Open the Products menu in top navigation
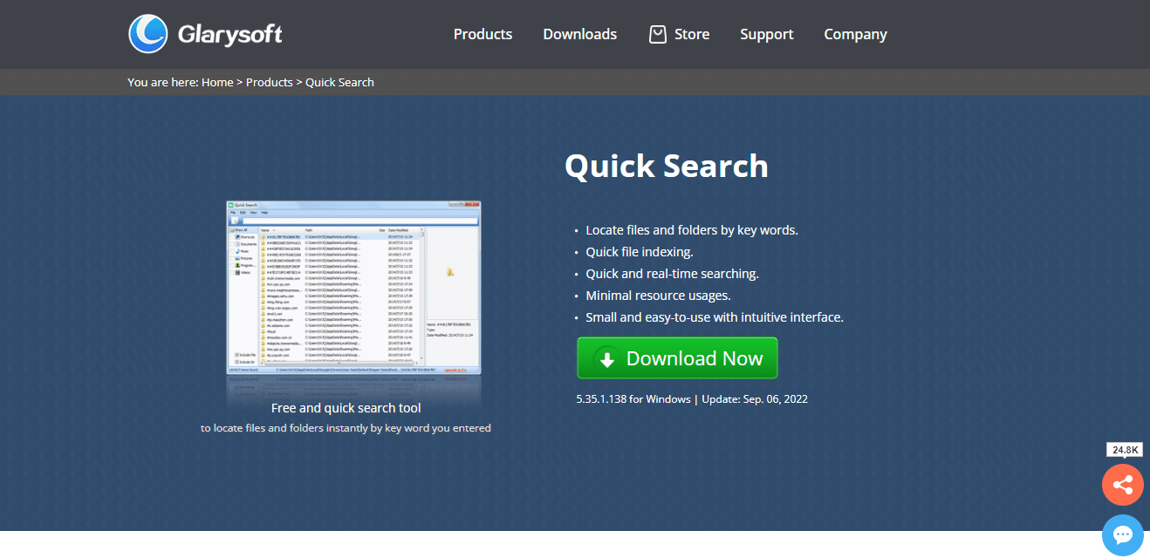 pyautogui.click(x=483, y=34)
